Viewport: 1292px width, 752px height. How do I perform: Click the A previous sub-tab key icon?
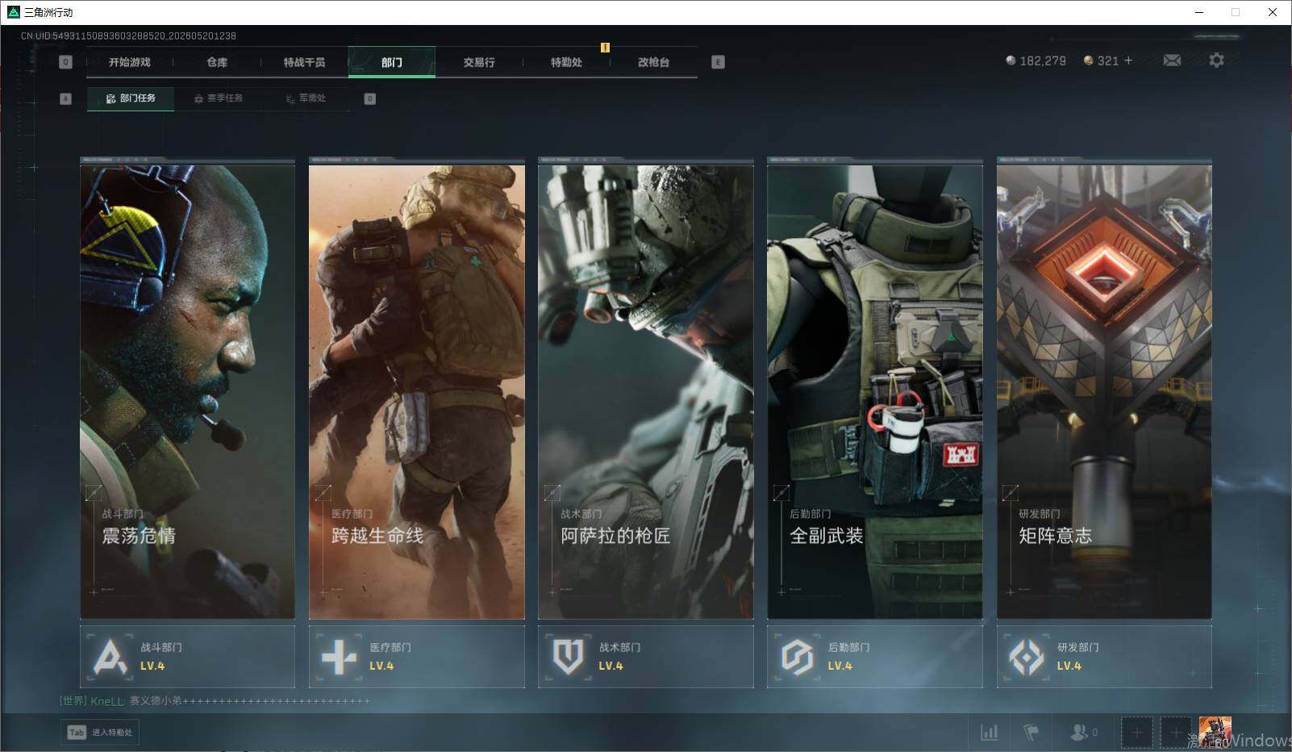point(66,98)
